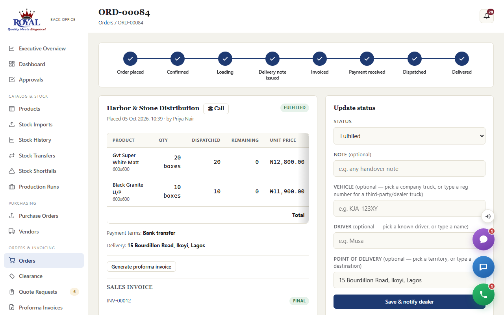Click the Point of Delivery field
The width and height of the screenshot is (504, 315).
coord(409,280)
